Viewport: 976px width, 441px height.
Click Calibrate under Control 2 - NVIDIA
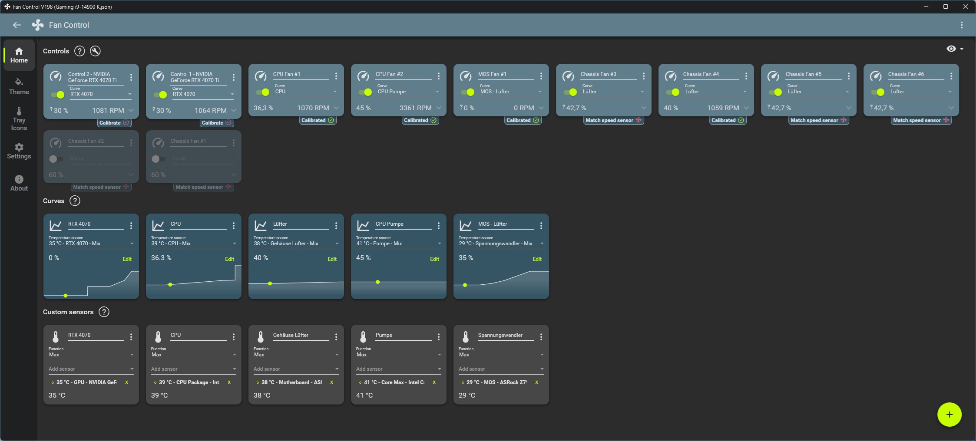click(114, 123)
